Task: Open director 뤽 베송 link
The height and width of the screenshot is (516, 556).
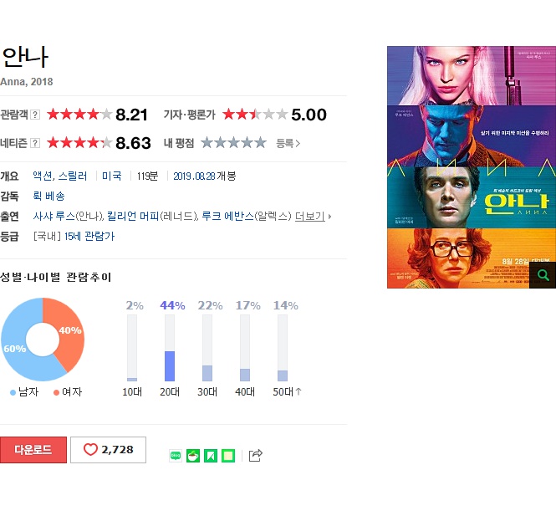Action: click(48, 197)
